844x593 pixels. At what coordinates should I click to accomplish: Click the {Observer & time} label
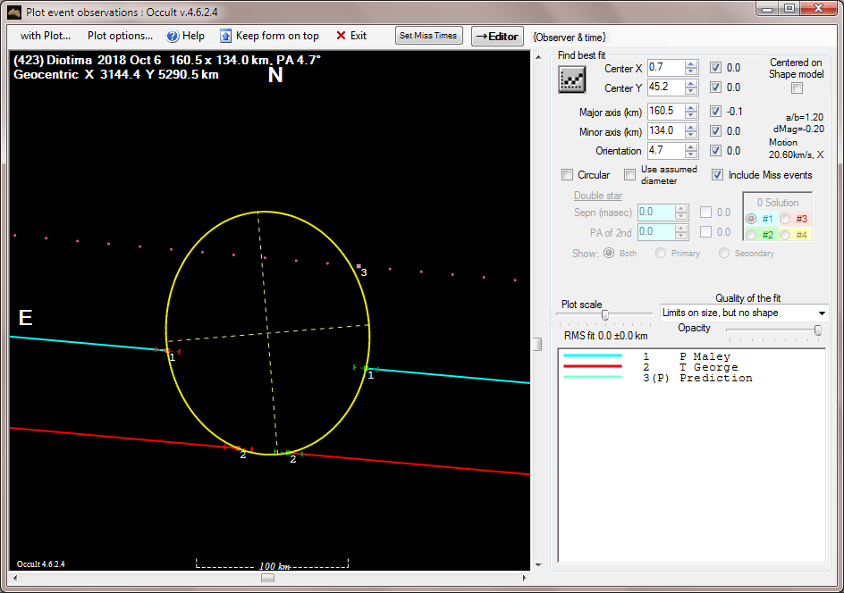(x=570, y=38)
